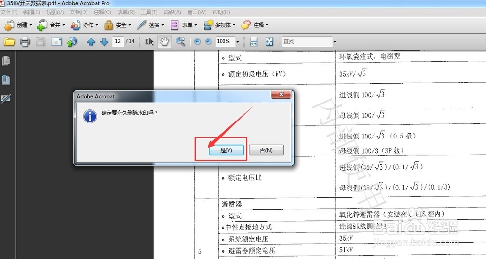Image resolution: width=486 pixels, height=259 pixels.
Task: Open the 注释 (Comment) toolbar menu
Action: pyautogui.click(x=255, y=25)
